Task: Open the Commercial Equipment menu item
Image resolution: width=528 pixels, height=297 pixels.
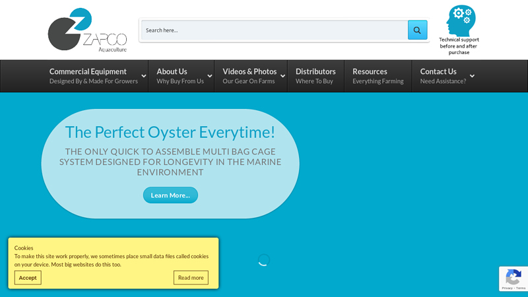Action: [88, 72]
